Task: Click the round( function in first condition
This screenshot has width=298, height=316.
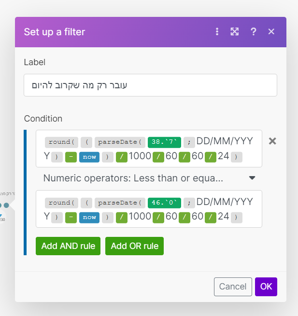Action: [x=60, y=142]
